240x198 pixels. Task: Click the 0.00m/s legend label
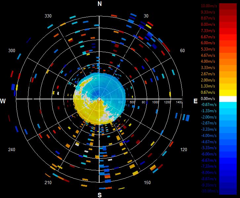pyautogui.click(x=208, y=99)
